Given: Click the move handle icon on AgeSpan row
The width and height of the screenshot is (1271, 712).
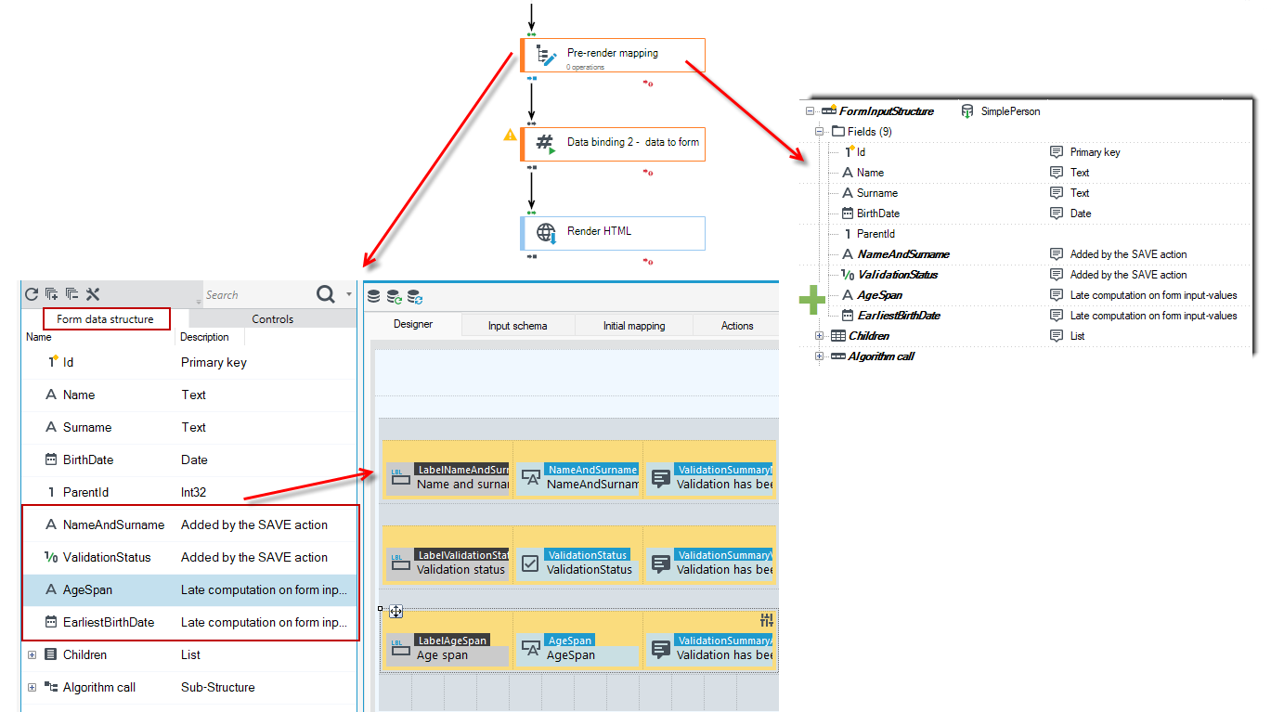Looking at the screenshot, I should point(396,611).
